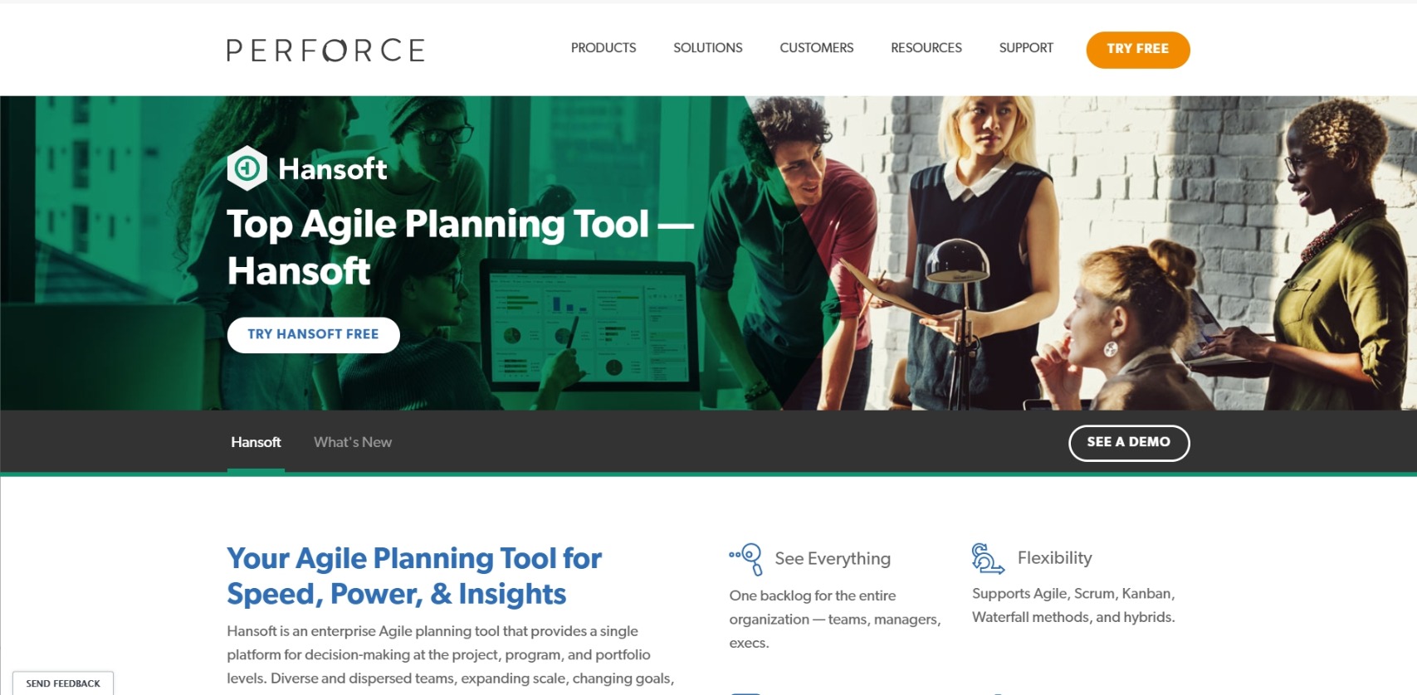Image resolution: width=1417 pixels, height=695 pixels.
Task: Click the See Everything magnifier icon
Action: 745,559
